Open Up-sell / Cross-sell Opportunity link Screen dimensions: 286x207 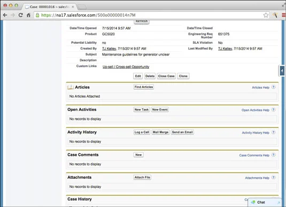(x=126, y=67)
